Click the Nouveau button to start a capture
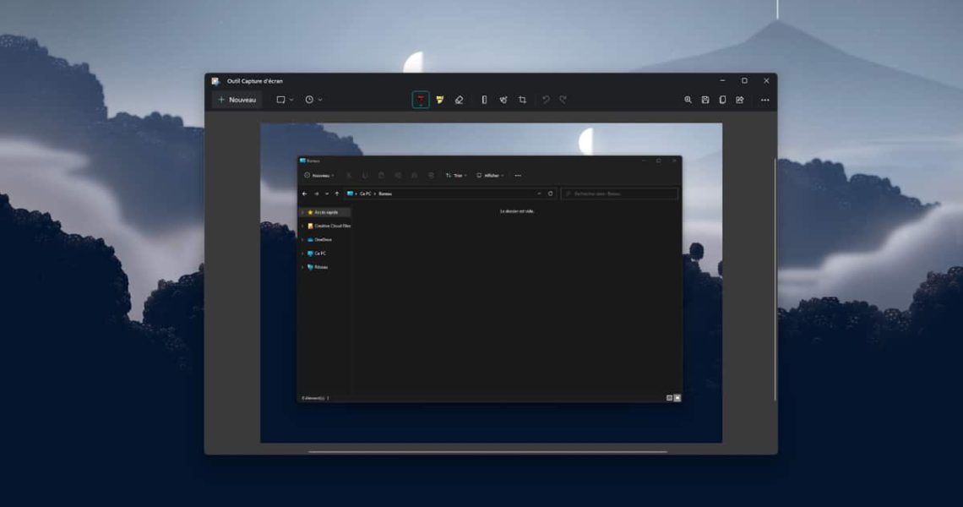Screen dimensions: 963x507 pyautogui.click(x=237, y=100)
